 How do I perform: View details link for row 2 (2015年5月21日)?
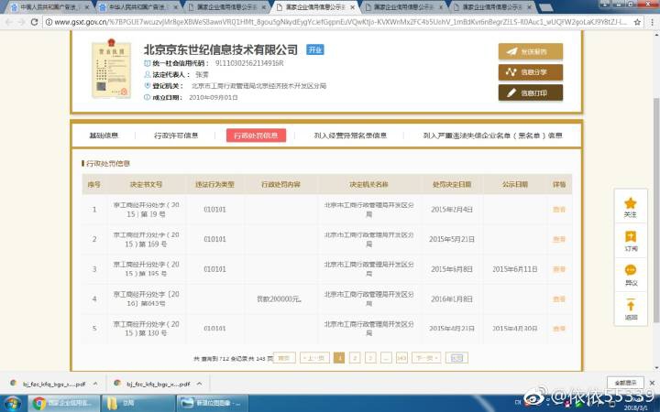click(x=559, y=239)
